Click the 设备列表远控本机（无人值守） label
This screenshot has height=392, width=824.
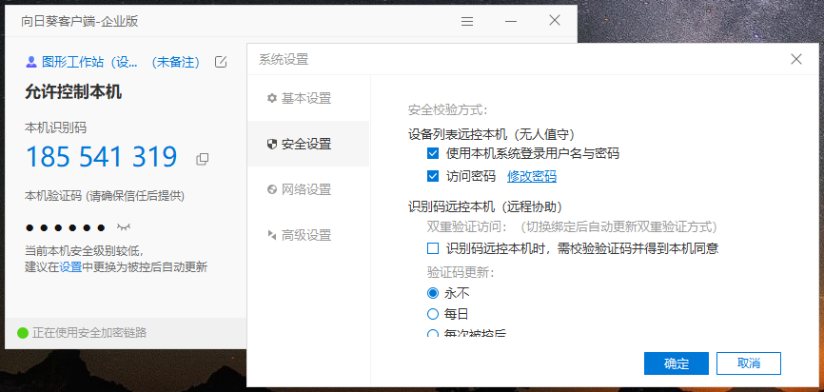491,134
